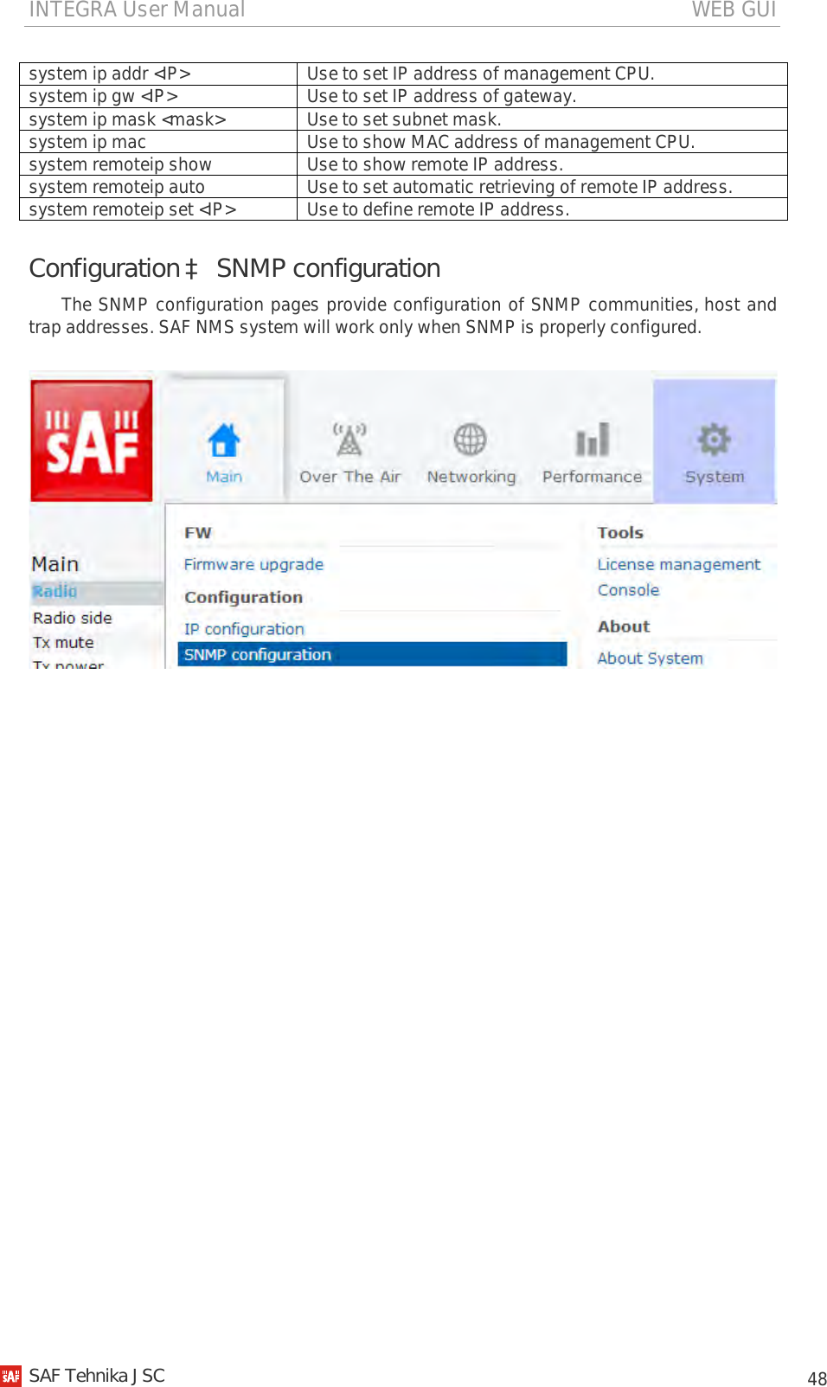
Task: Select the Over The Air antenna icon
Action: (x=349, y=440)
